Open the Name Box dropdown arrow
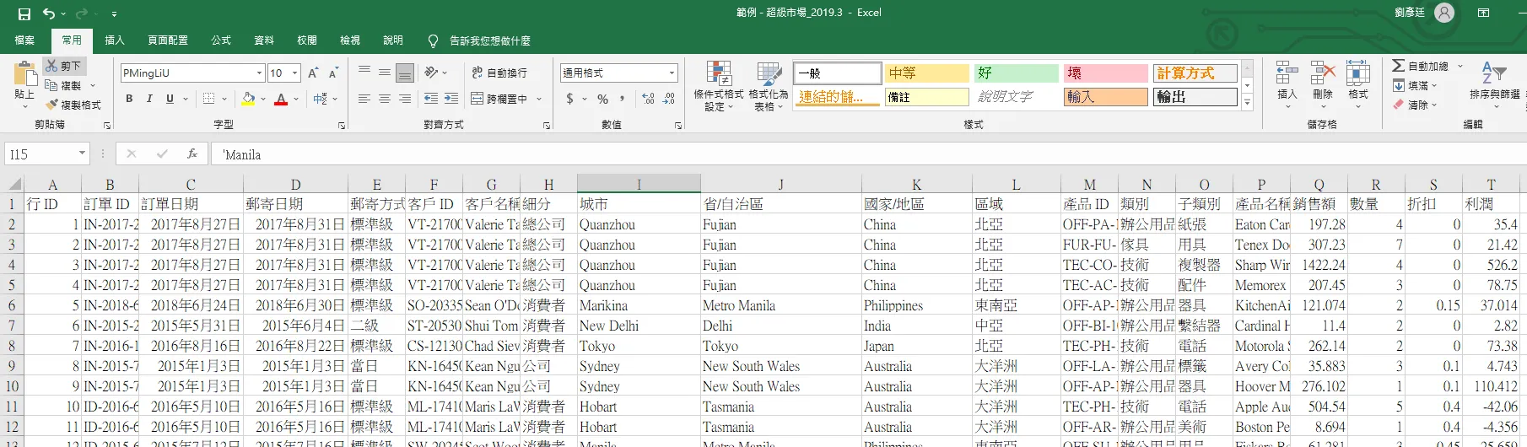Image resolution: width=1527 pixels, height=447 pixels. pos(82,153)
